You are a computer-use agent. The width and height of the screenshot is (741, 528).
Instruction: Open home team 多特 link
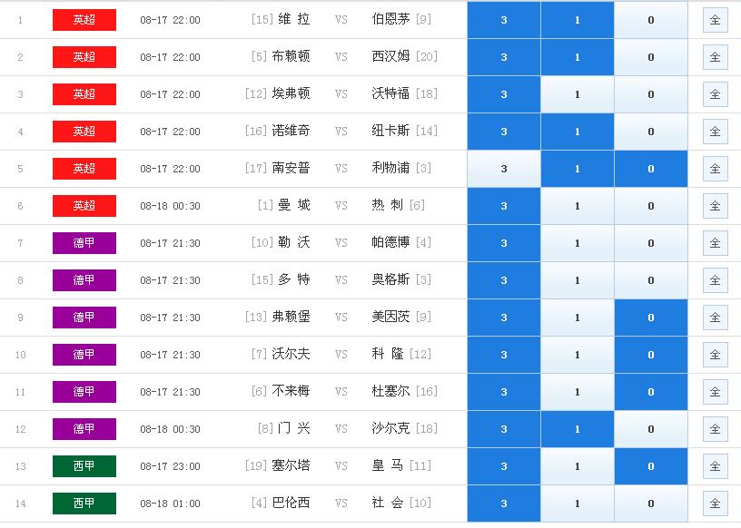point(294,279)
